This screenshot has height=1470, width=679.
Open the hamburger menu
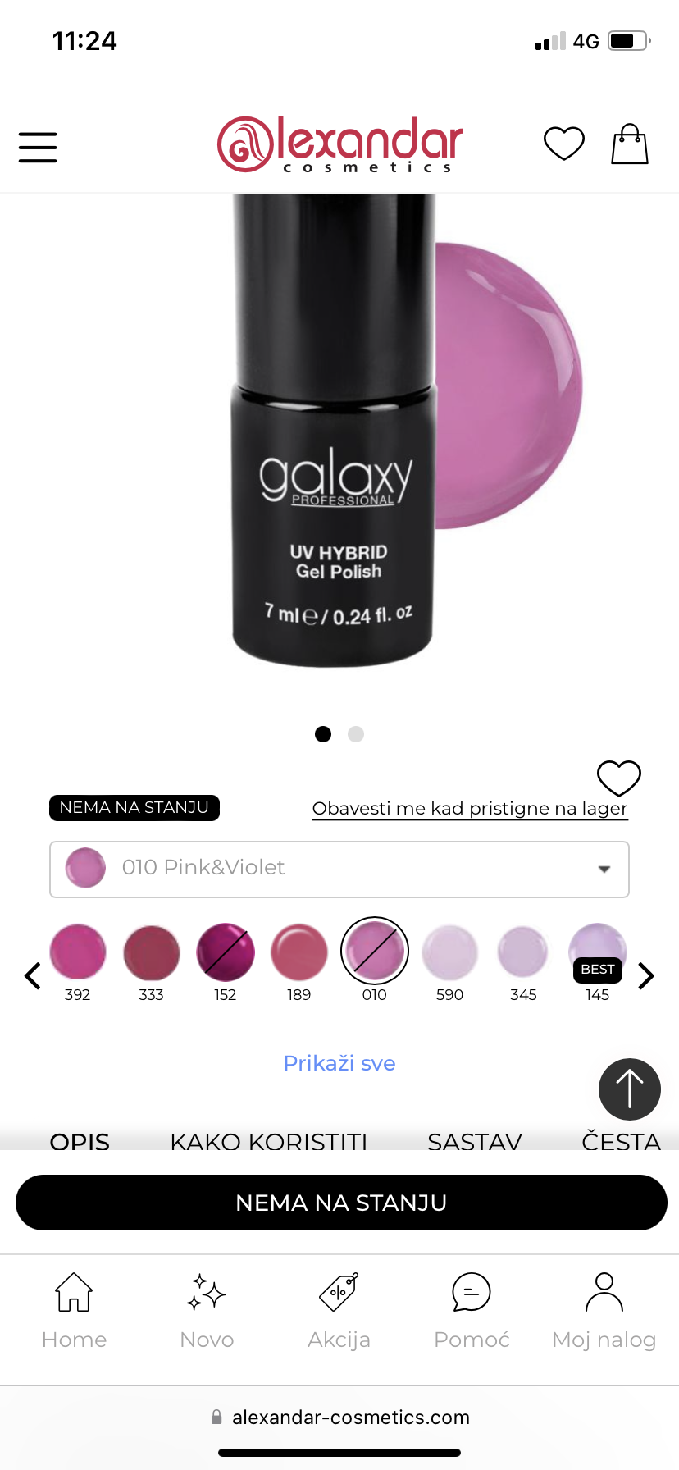pos(38,148)
